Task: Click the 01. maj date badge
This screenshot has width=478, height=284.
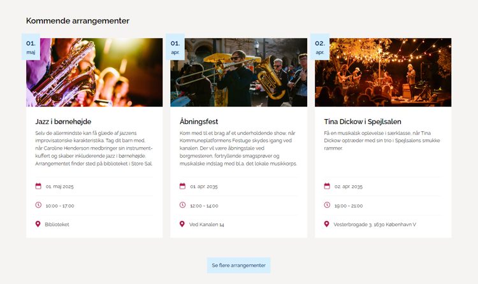Action: pos(31,47)
